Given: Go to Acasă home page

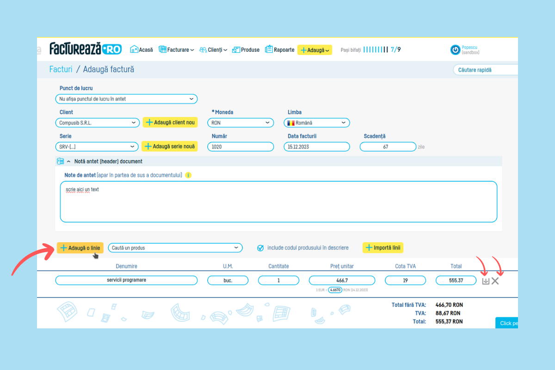Looking at the screenshot, I should 142,49.
